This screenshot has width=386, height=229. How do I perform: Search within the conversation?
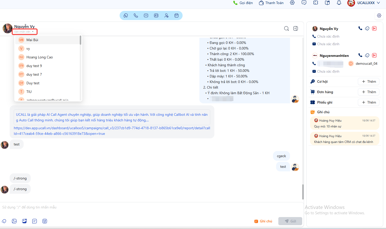coord(286,28)
